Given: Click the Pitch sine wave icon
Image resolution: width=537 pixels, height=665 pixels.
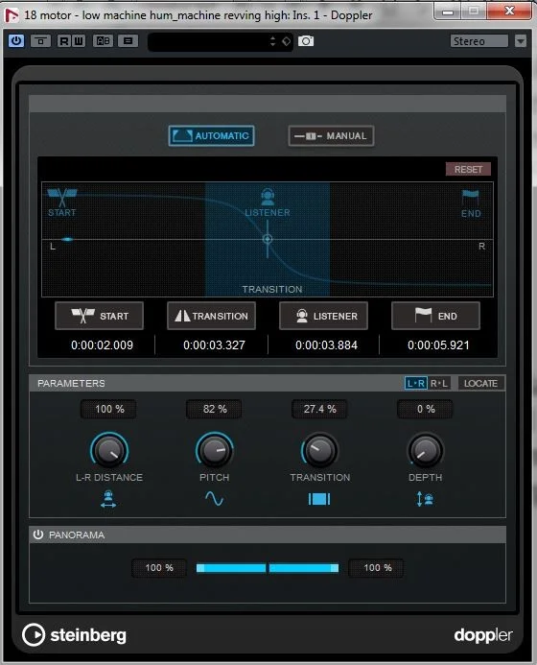Looking at the screenshot, I should coord(214,499).
